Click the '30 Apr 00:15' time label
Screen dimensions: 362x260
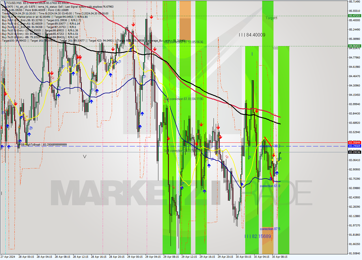click(243, 257)
